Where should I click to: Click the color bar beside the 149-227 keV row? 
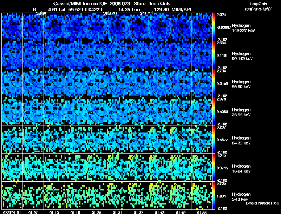point(214,27)
